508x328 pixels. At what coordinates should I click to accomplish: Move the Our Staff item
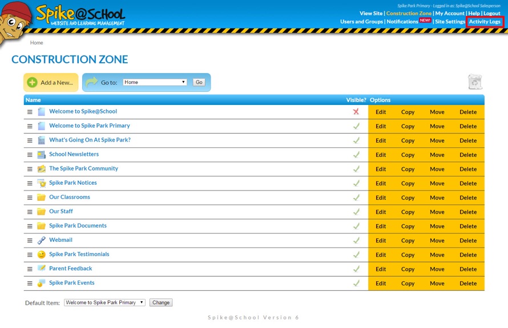437,212
